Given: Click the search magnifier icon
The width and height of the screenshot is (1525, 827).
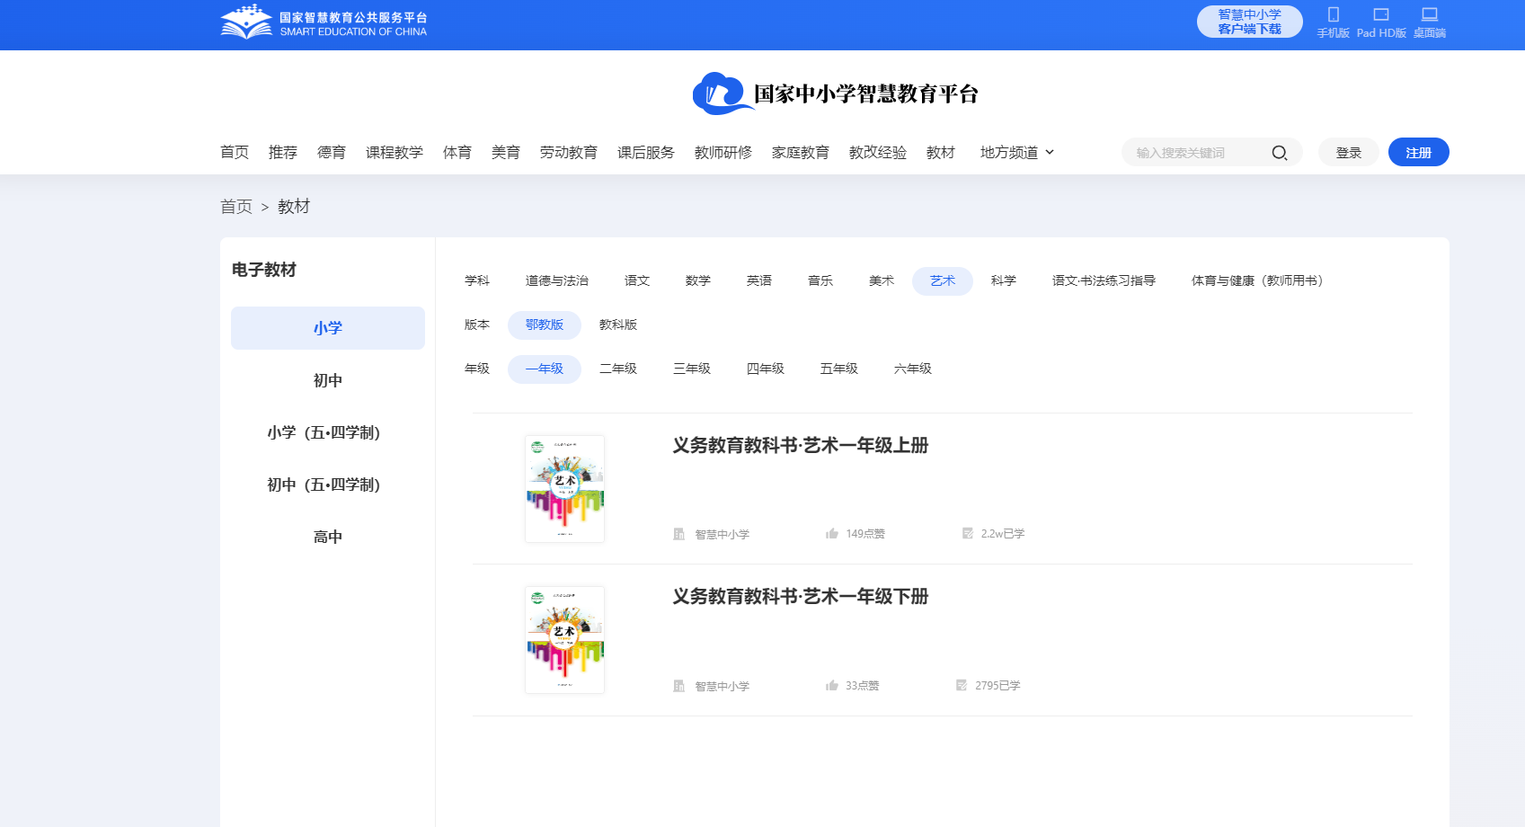Looking at the screenshot, I should click(1280, 152).
